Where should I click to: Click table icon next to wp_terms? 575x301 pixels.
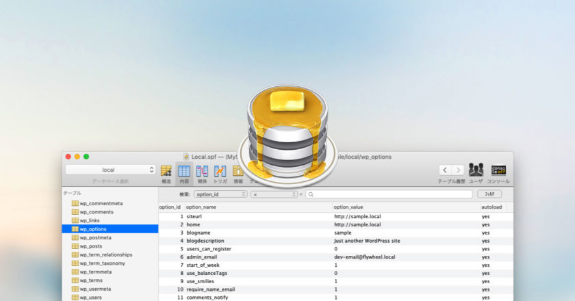click(x=75, y=280)
